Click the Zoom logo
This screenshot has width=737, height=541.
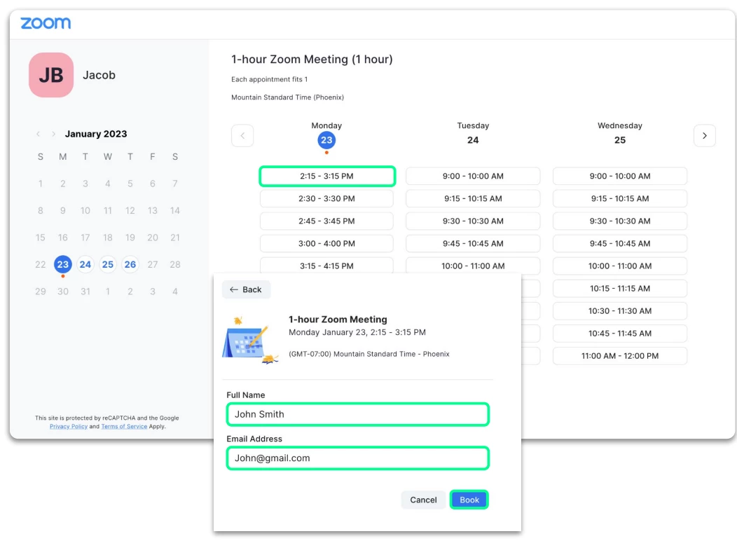pyautogui.click(x=46, y=22)
